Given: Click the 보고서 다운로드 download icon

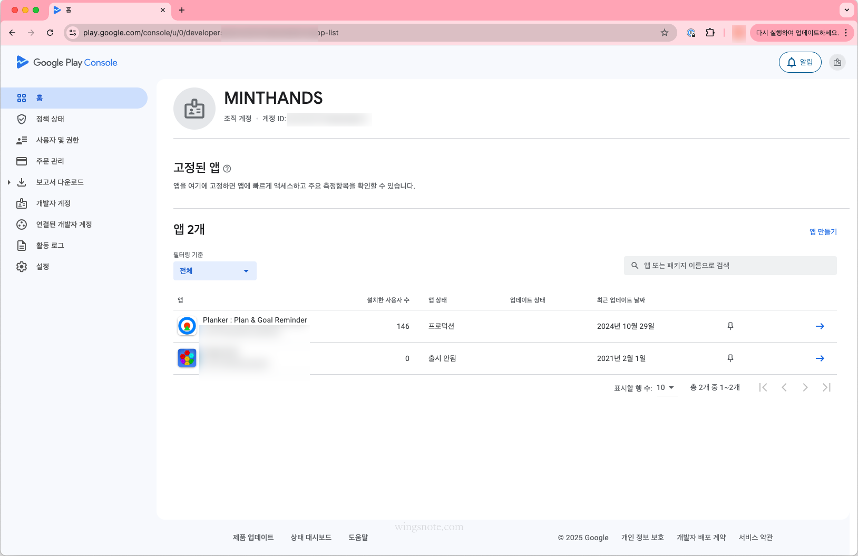Looking at the screenshot, I should pyautogui.click(x=22, y=182).
